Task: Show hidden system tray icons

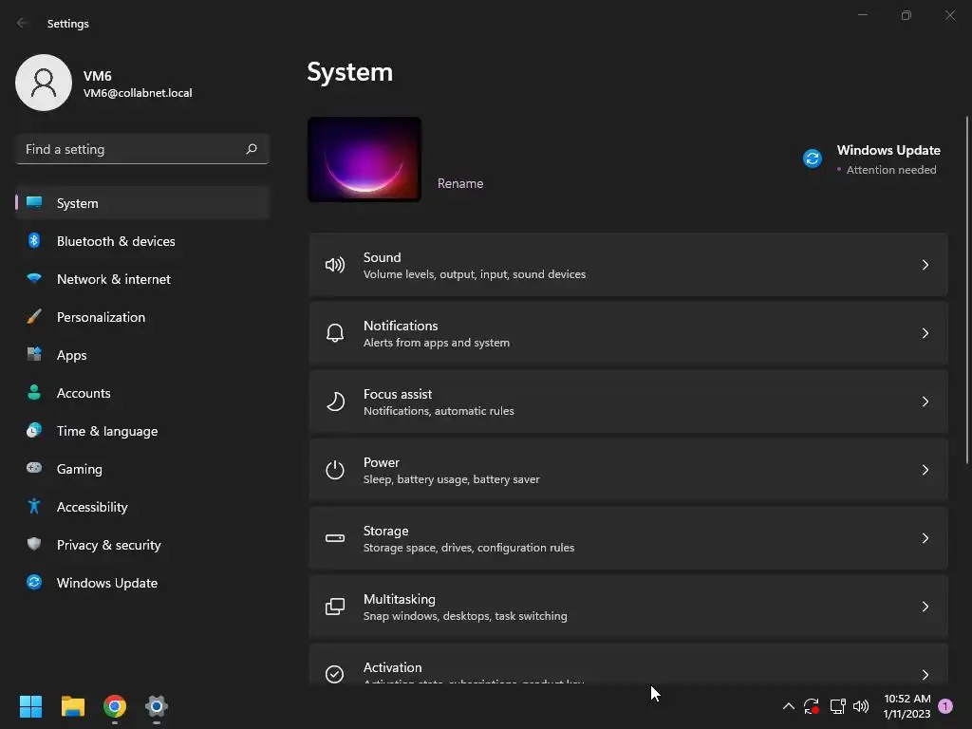Action: [x=789, y=706]
